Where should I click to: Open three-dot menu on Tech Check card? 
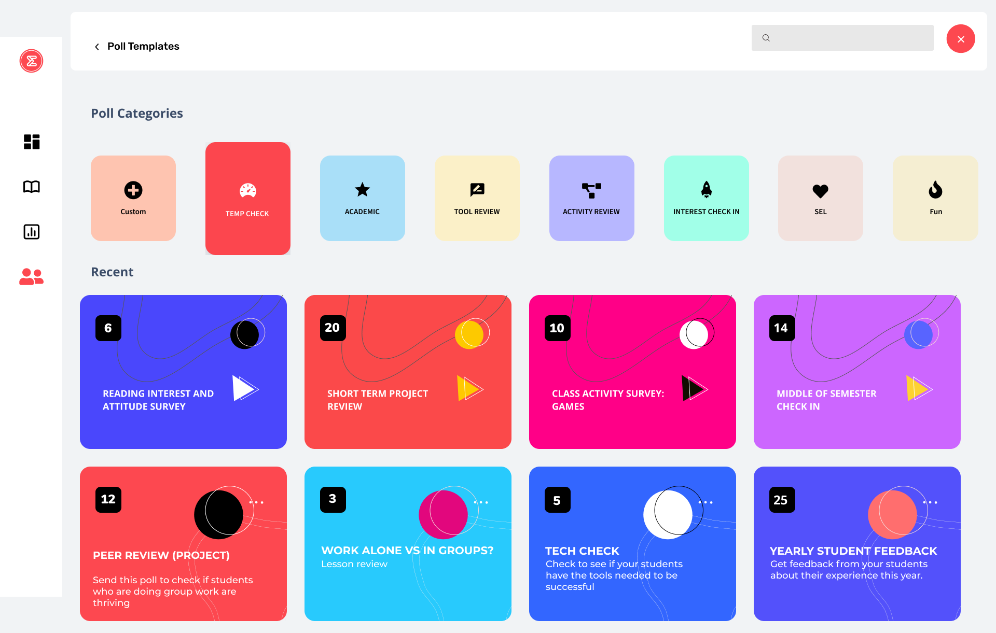(706, 502)
